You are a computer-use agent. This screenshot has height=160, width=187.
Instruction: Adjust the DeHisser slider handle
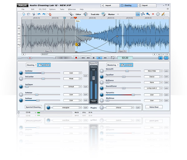[38, 100]
